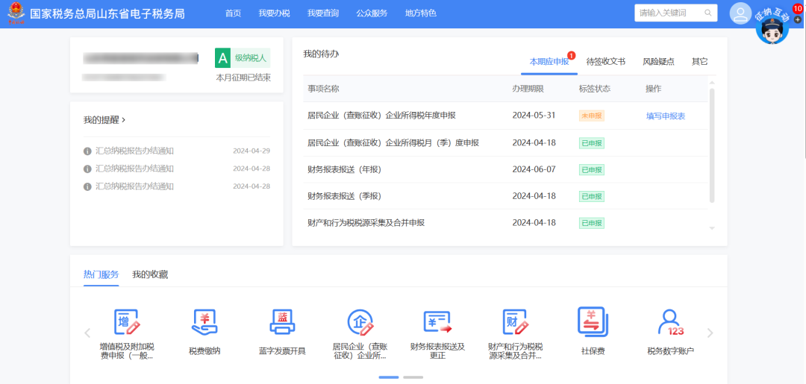Click the right arrow of services carousel
The image size is (806, 384).
point(710,333)
